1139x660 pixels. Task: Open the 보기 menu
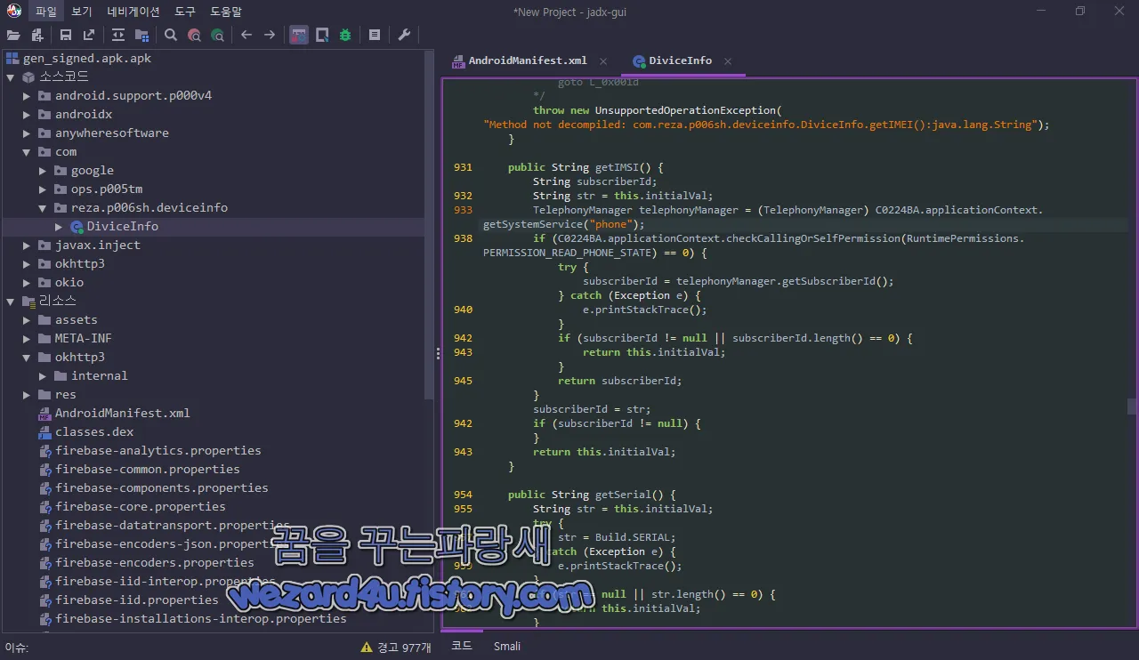coord(82,12)
